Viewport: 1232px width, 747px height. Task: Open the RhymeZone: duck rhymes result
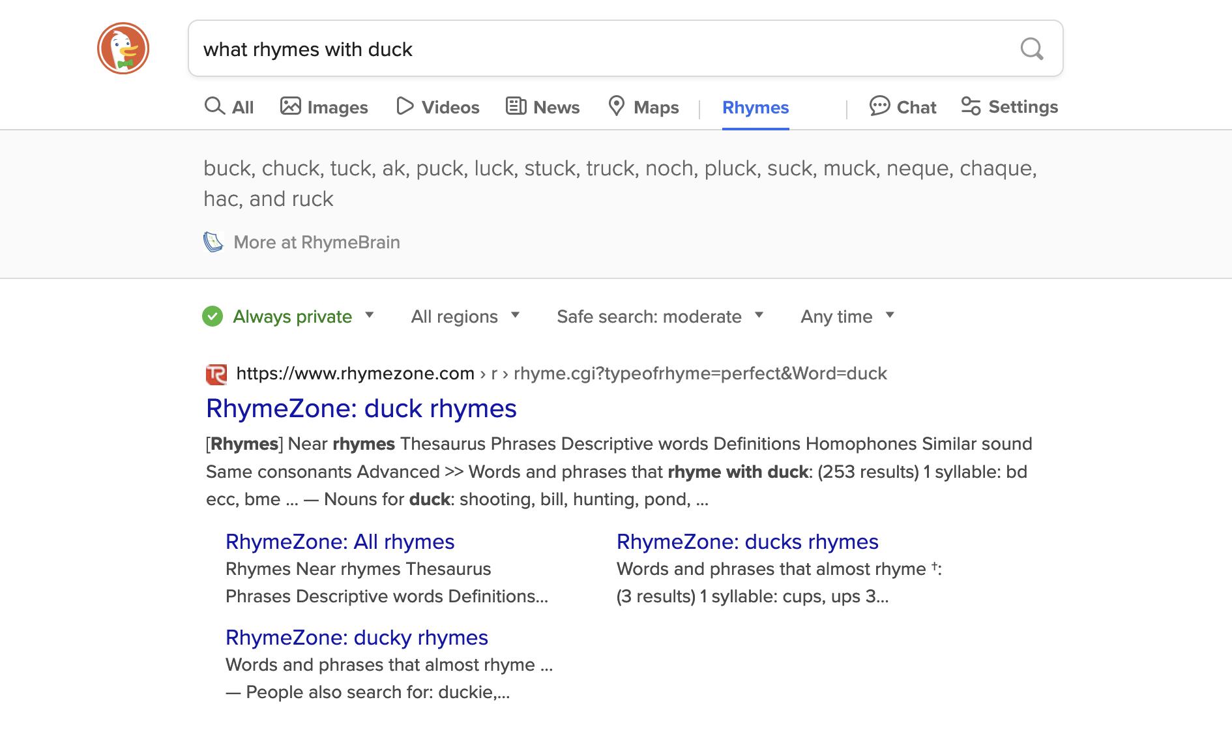coord(361,408)
